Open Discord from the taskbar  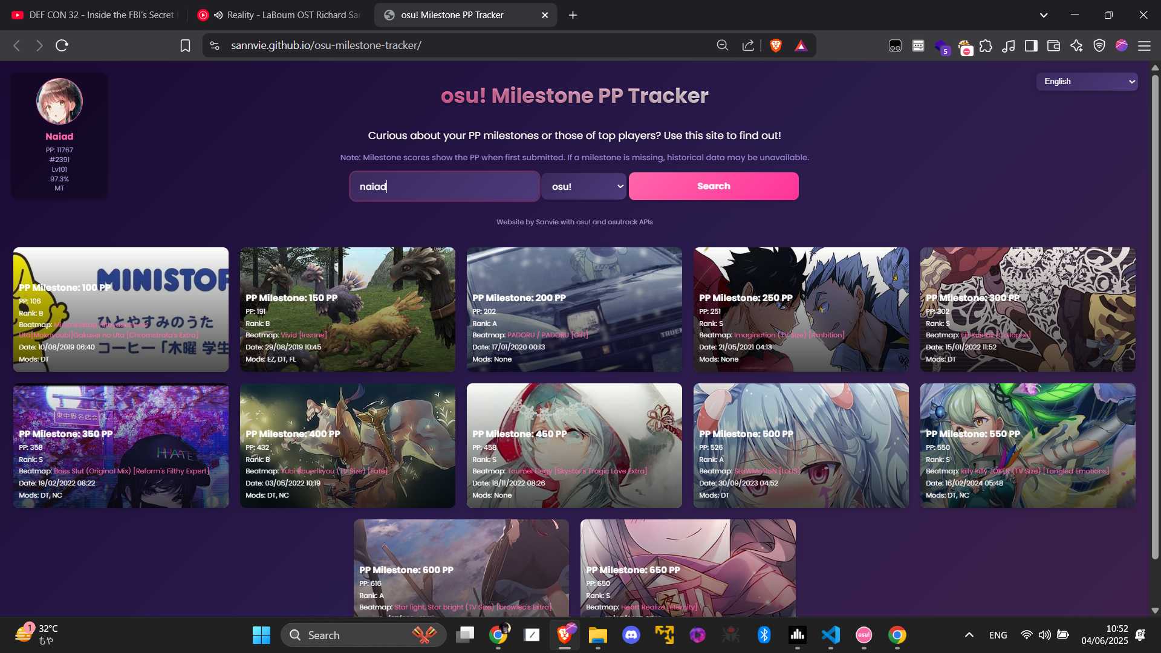[x=631, y=635]
